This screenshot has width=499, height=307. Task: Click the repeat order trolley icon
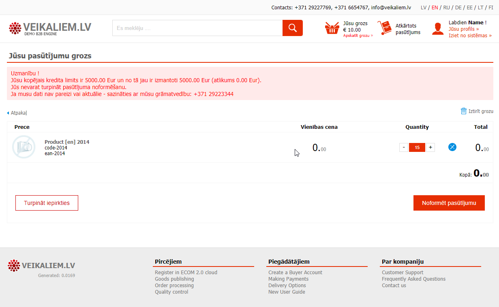pyautogui.click(x=384, y=28)
